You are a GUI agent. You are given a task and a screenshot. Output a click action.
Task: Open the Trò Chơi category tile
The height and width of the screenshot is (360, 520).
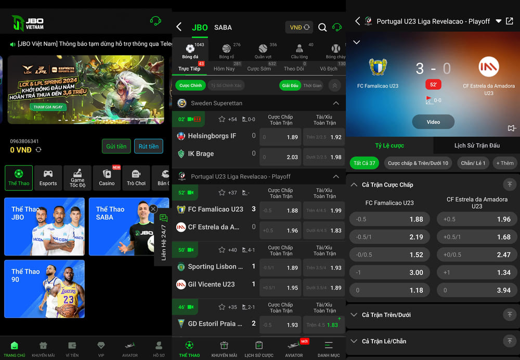136,178
